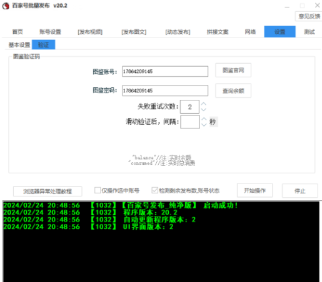Viewport: 322px width, 282px height.
Task: Click the "consumed" note text
Action: coord(162,163)
